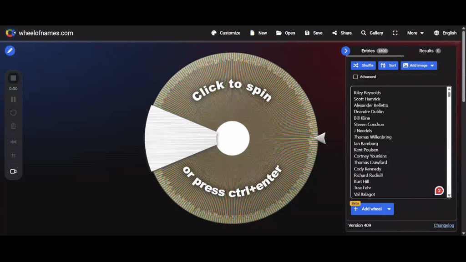466x262 pixels.
Task: Click the entry 'Trae Fehr'
Action: 362,188
